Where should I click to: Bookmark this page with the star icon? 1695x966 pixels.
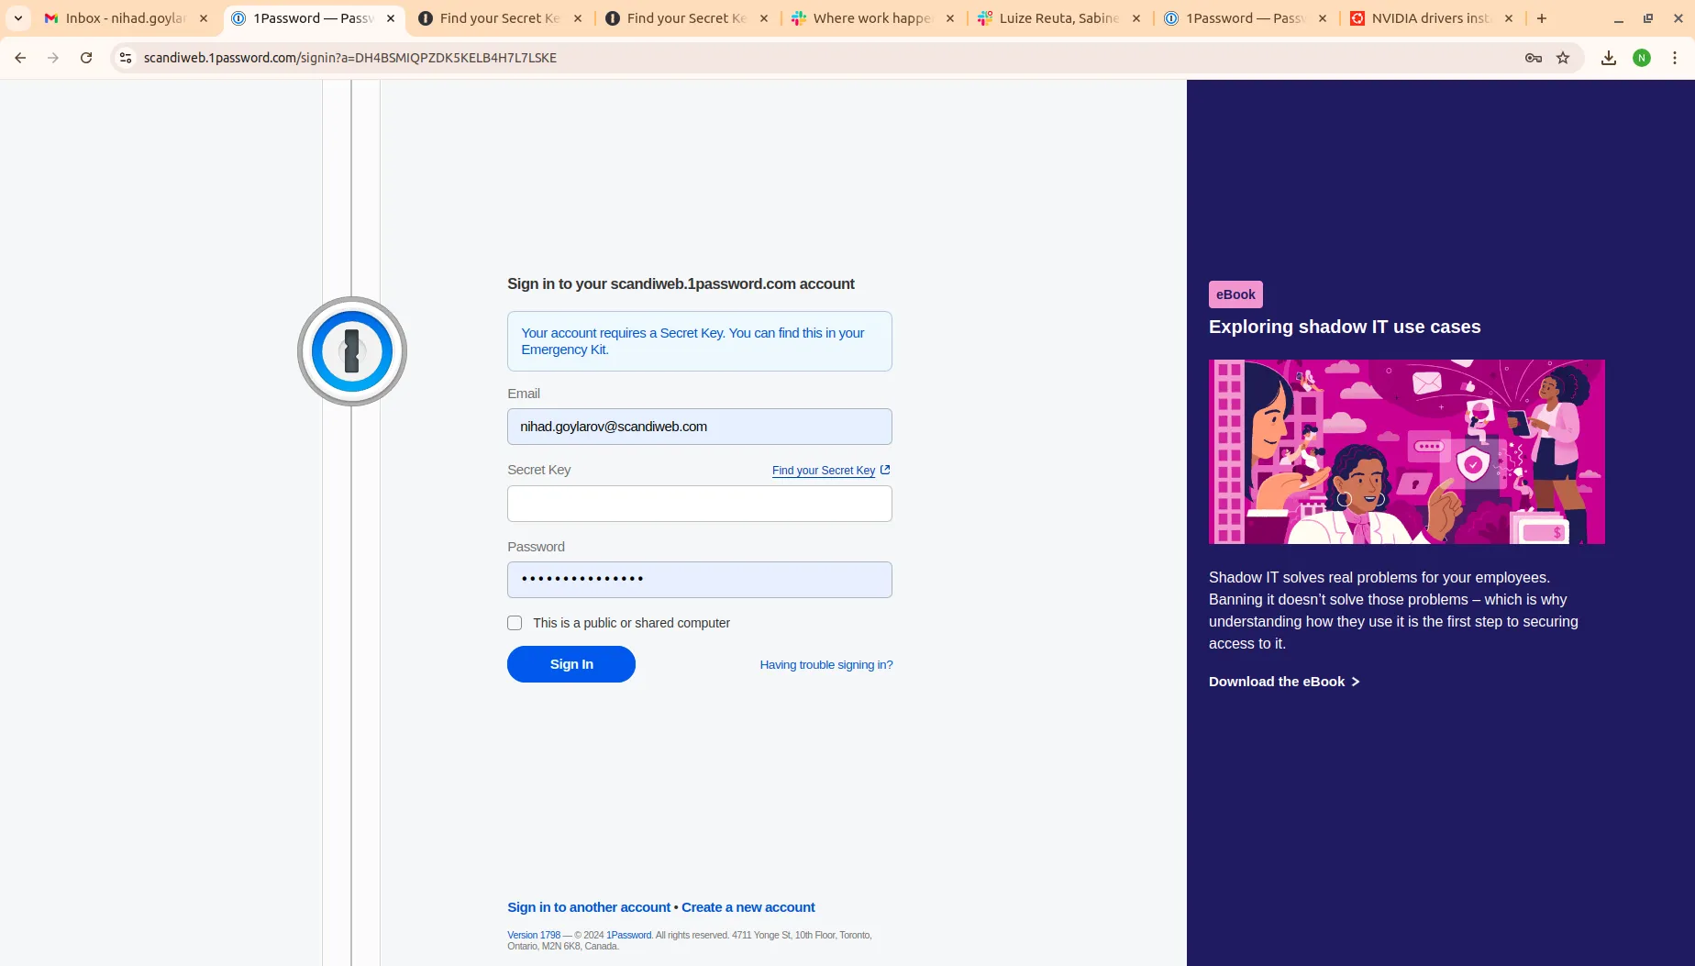coord(1563,58)
